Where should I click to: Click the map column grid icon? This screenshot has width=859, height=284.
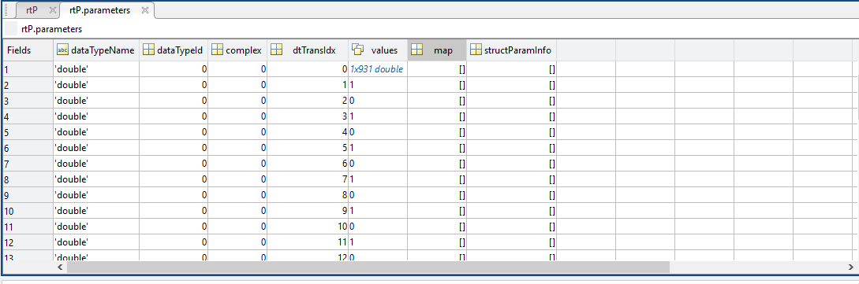417,50
